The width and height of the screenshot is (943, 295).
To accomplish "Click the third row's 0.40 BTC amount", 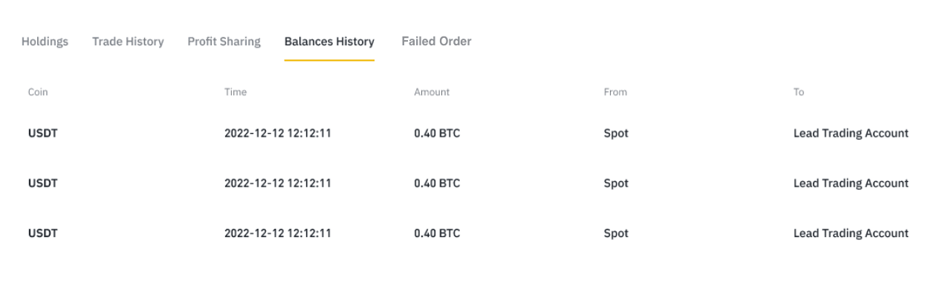I will tap(437, 233).
